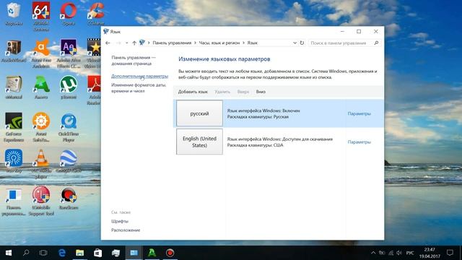Go up one level with the up arrow
Screen dimensions: 462x260
pos(134,43)
